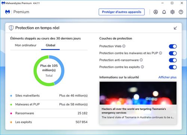Select the Ransomware row label
The image size is (187, 135).
pos(25,113)
